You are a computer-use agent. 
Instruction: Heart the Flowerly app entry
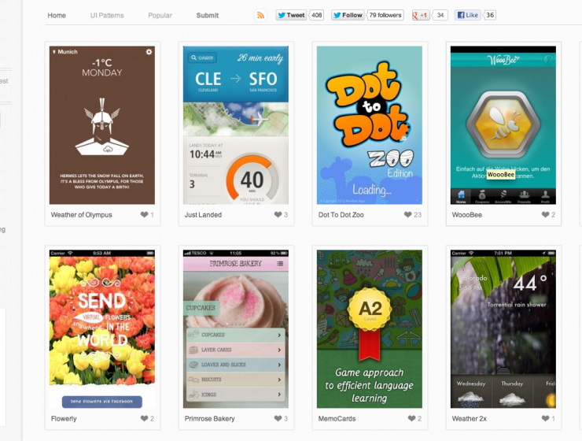click(x=145, y=418)
